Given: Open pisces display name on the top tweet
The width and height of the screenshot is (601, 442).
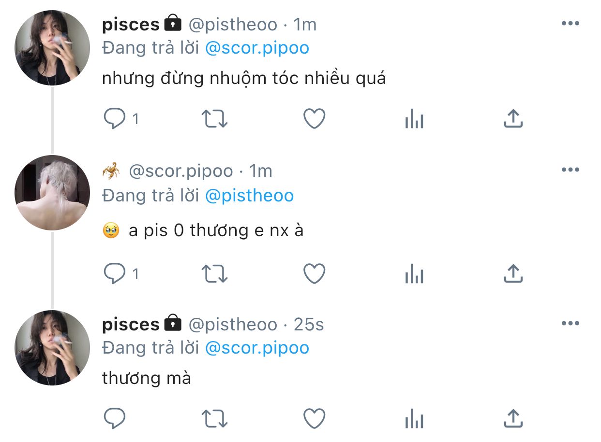Looking at the screenshot, I should [131, 24].
